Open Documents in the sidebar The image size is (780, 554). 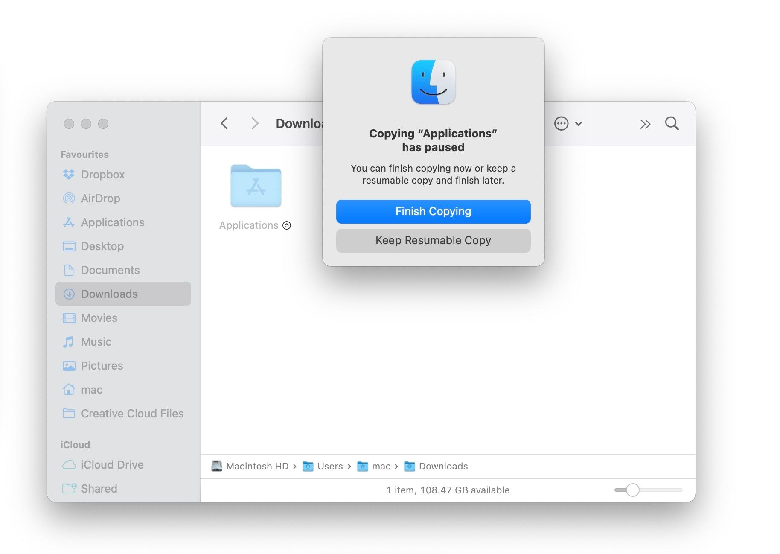click(x=123, y=270)
